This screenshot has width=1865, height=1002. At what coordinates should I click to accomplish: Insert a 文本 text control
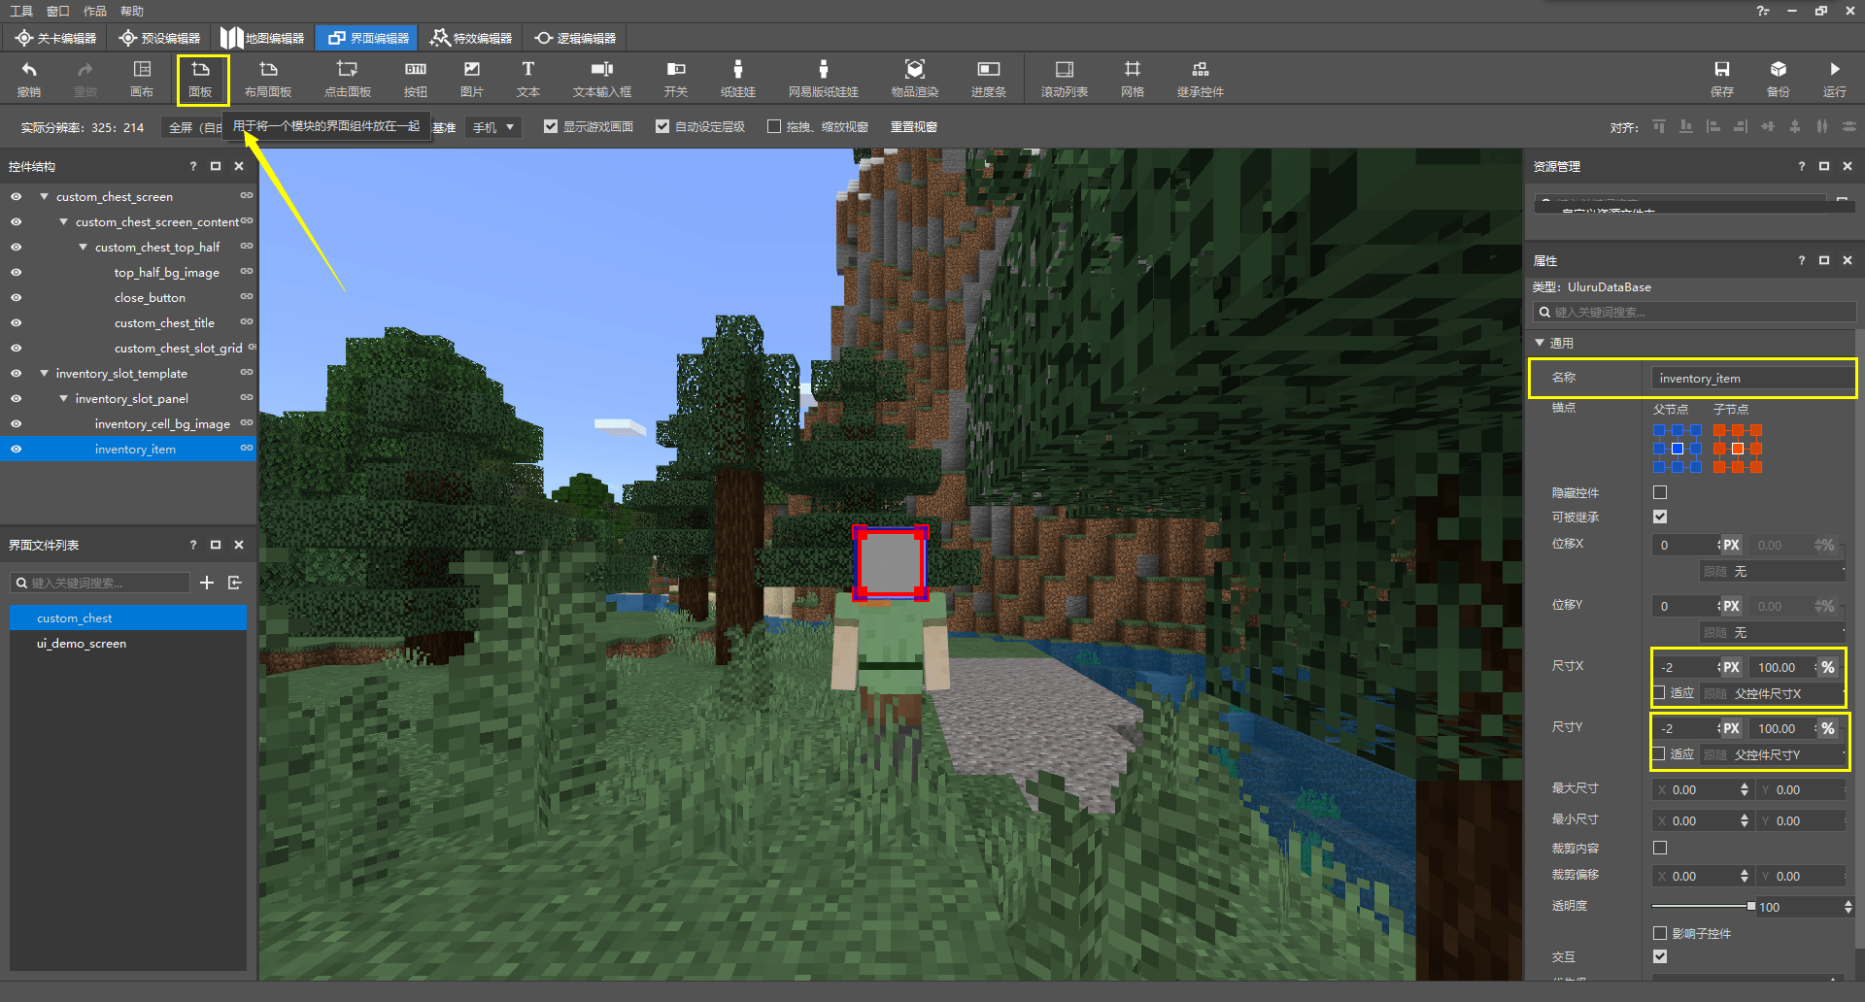[x=528, y=79]
